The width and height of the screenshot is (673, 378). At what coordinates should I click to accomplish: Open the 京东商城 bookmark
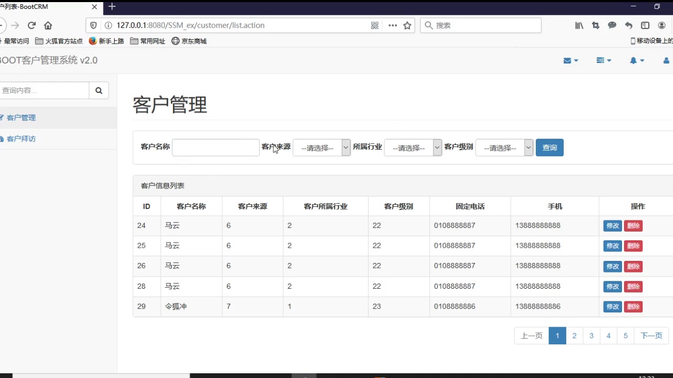point(188,40)
